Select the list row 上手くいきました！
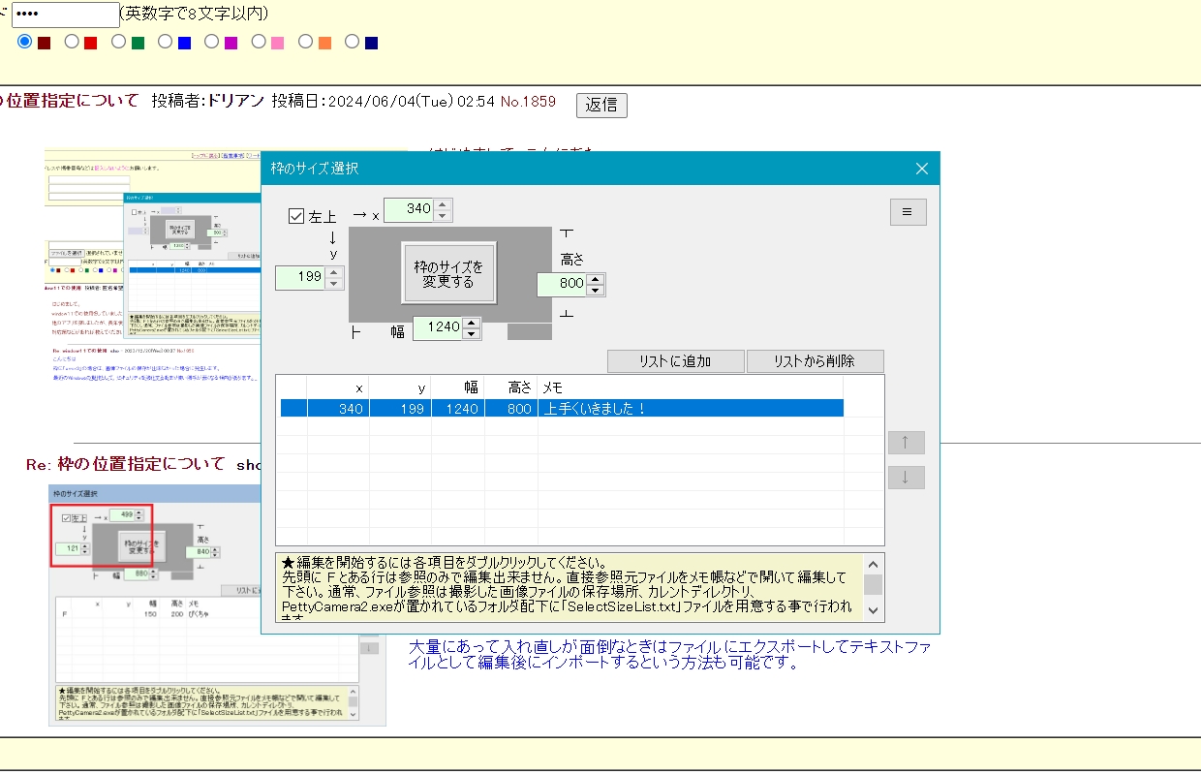 coord(562,409)
